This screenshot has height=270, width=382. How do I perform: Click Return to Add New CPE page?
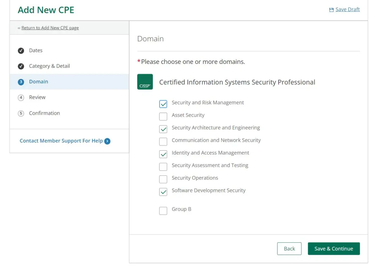click(x=50, y=28)
